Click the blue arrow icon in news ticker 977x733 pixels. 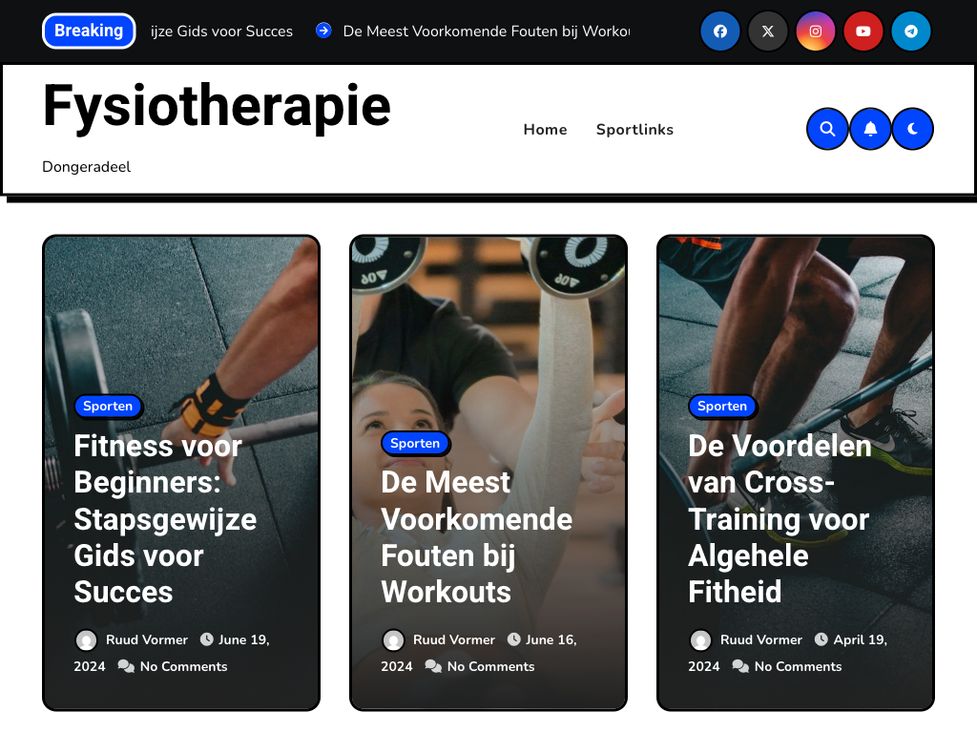pyautogui.click(x=323, y=31)
